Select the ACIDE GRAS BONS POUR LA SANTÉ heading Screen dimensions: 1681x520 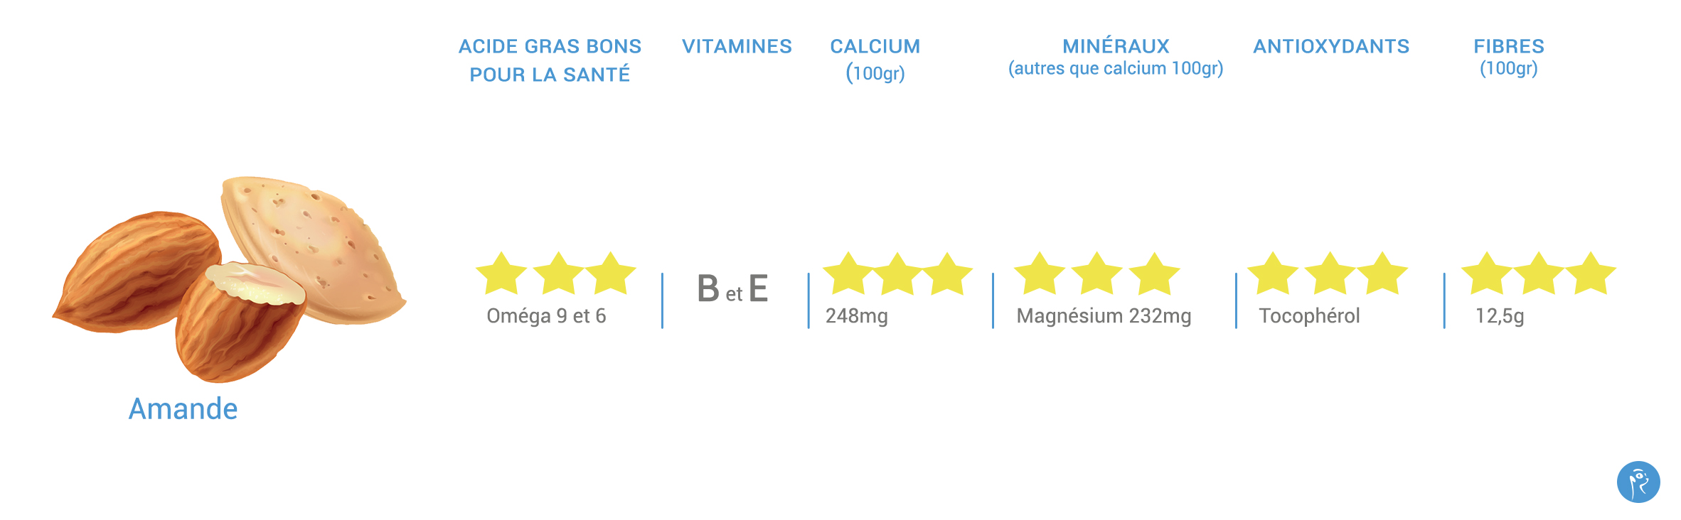(550, 60)
